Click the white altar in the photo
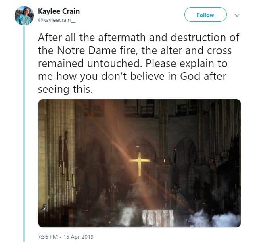Viewport: 255px width, 242px height. point(158,217)
